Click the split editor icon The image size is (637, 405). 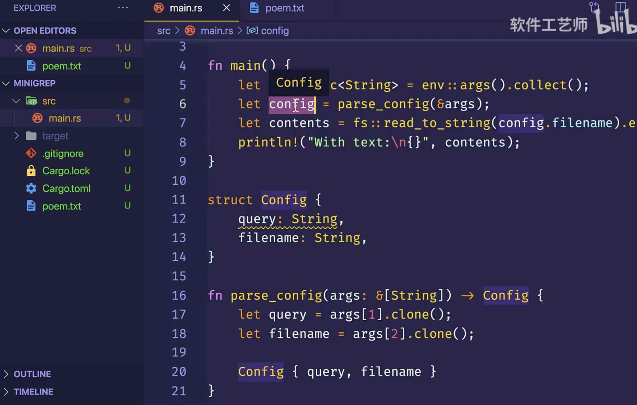click(621, 7)
